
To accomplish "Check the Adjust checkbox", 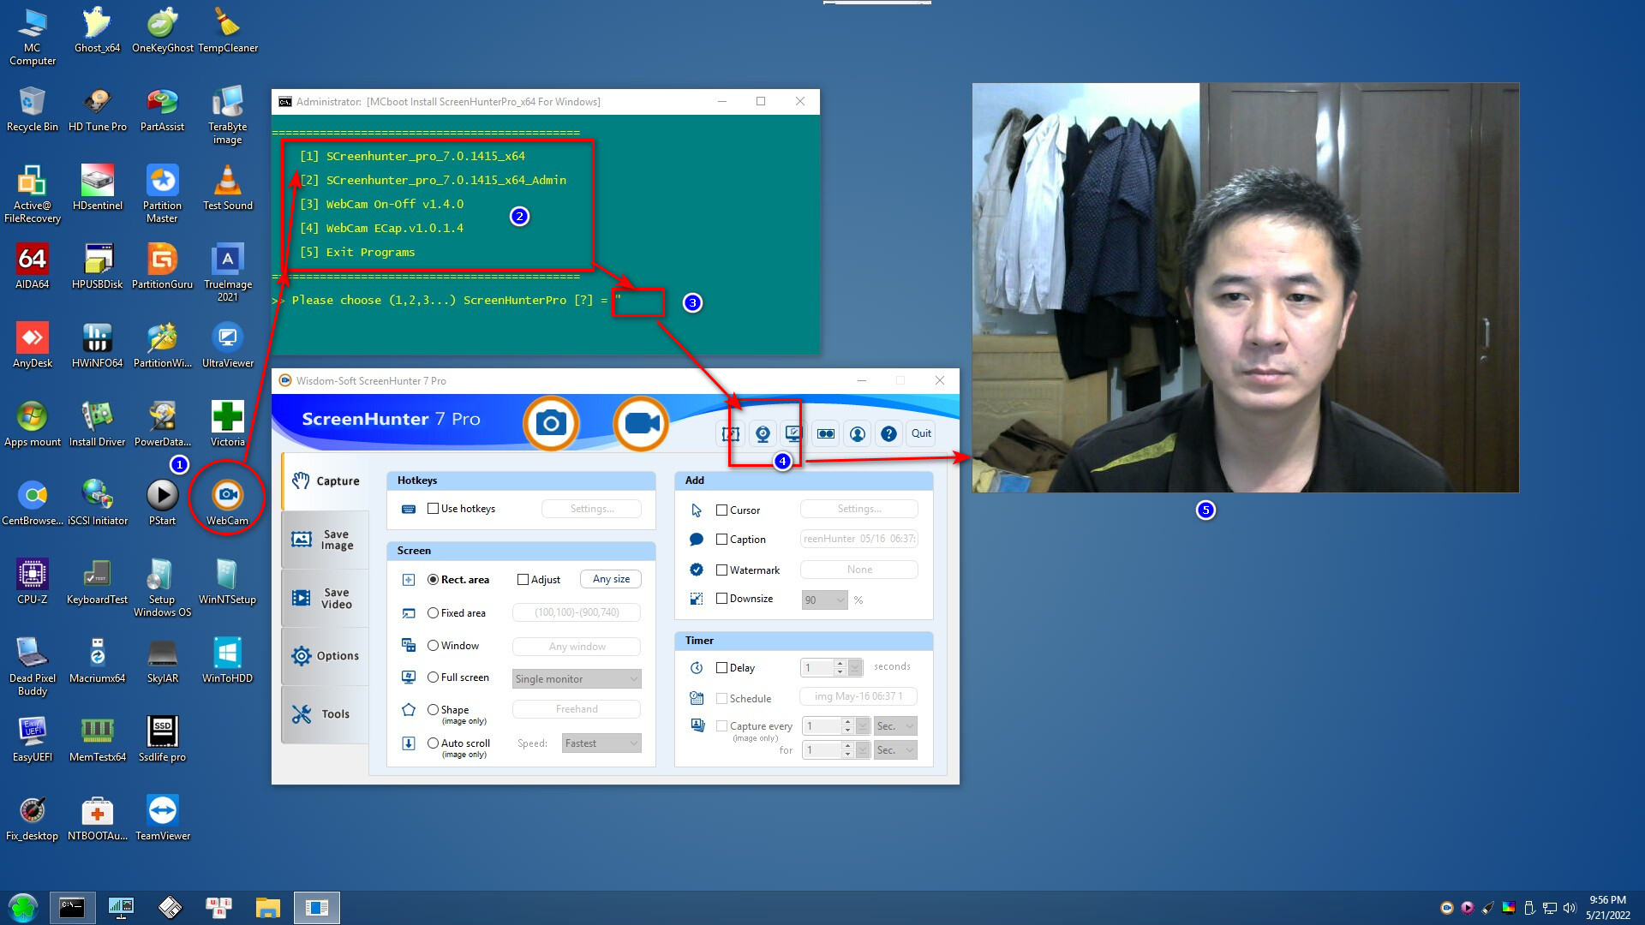I will 523,580.
